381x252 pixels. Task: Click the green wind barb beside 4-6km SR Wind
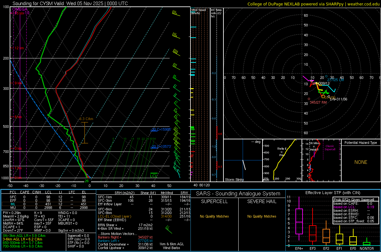(x=169, y=229)
